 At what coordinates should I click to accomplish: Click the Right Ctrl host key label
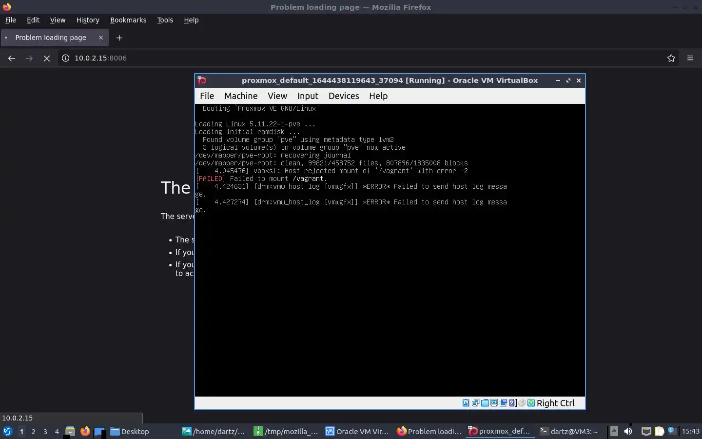(555, 403)
